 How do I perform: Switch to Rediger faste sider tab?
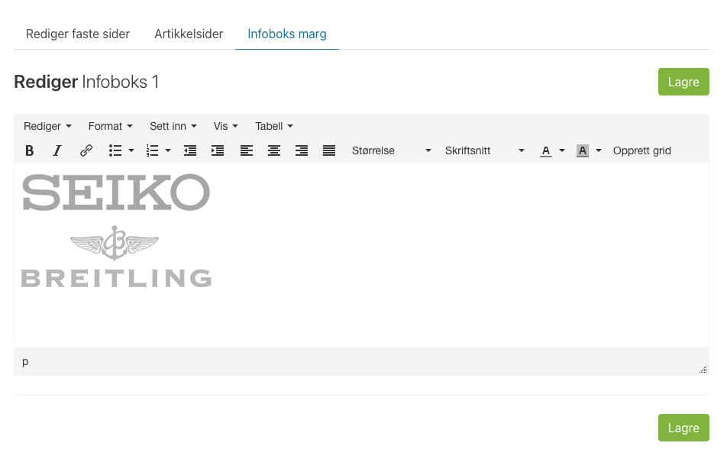click(78, 34)
